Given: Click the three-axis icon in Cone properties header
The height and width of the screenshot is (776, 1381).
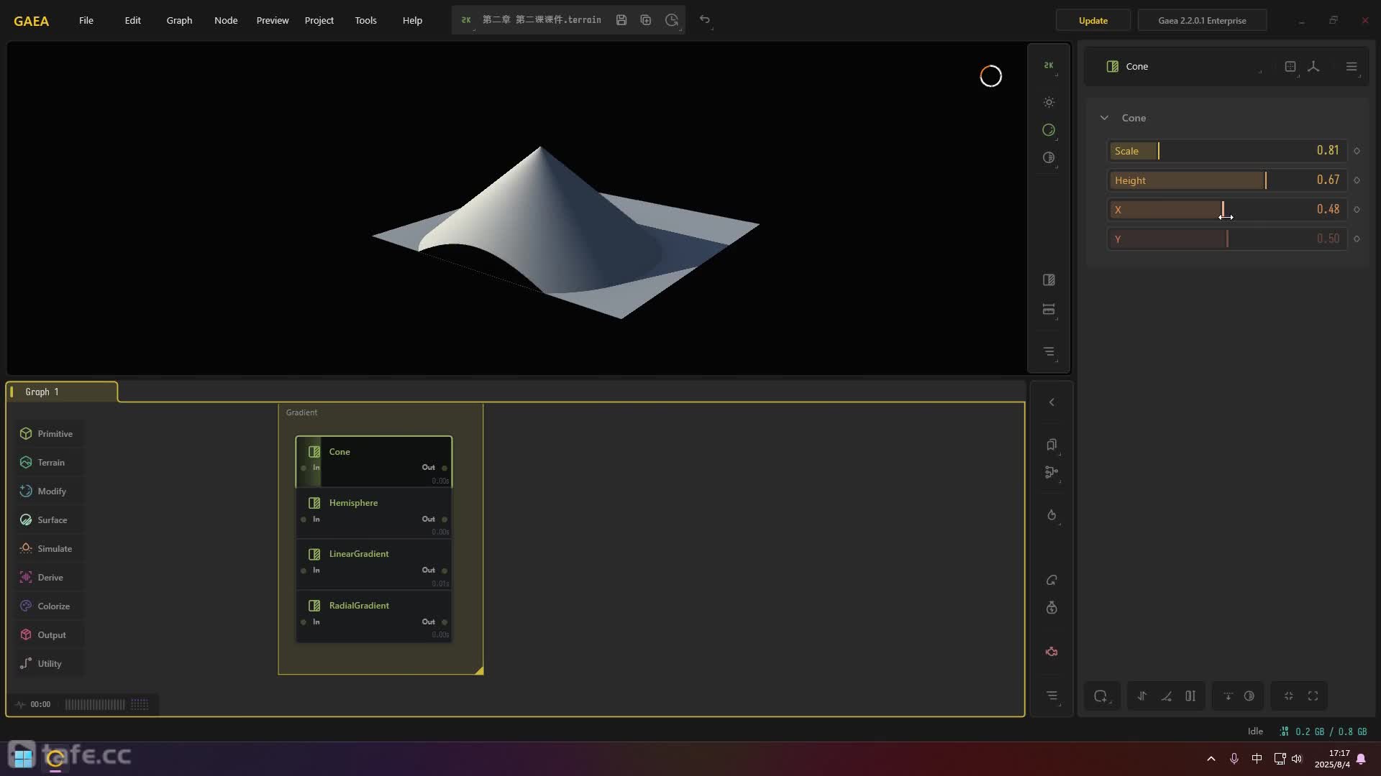Looking at the screenshot, I should [x=1313, y=66].
